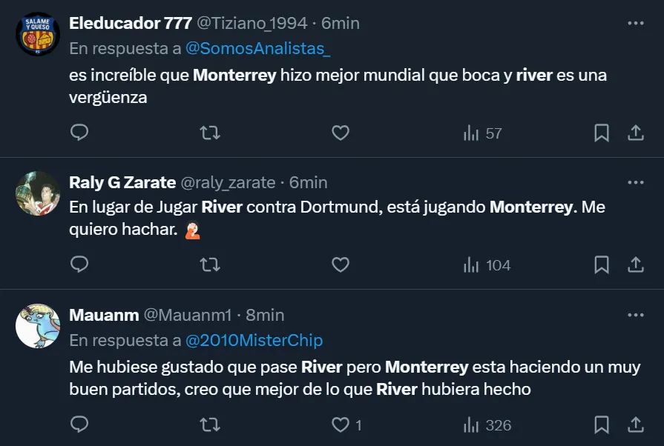Image resolution: width=664 pixels, height=446 pixels.
Task: Like Raly G Zarate's tweet
Action: coord(340,264)
